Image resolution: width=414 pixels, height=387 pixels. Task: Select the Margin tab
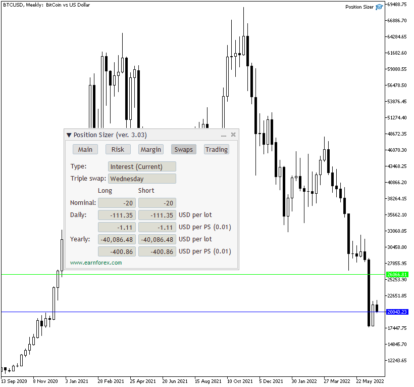point(150,149)
